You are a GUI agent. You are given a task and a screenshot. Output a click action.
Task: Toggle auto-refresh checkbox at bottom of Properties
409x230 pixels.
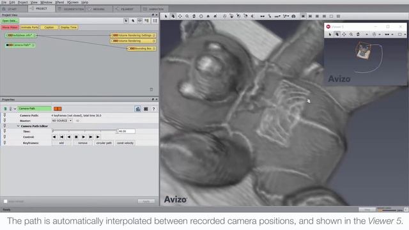point(5,201)
